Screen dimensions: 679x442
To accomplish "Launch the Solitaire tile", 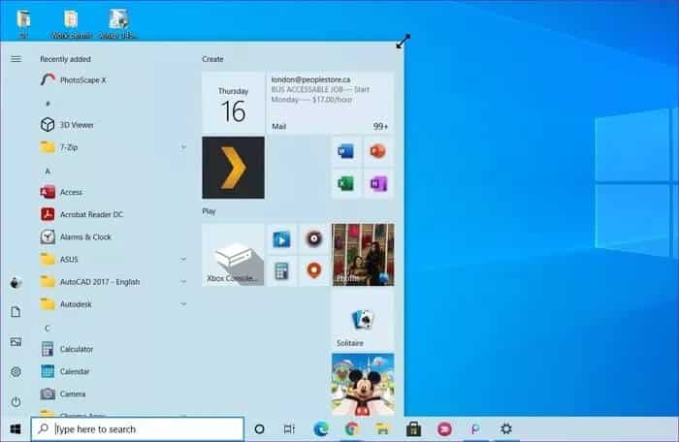I will point(363,320).
